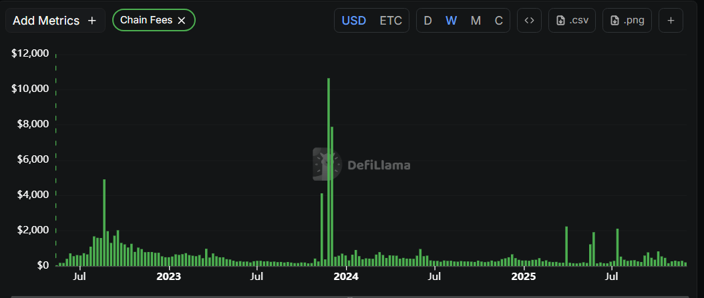Viewport: 704px width, 298px height.
Task: Enable the C cumulative view
Action: pos(498,21)
